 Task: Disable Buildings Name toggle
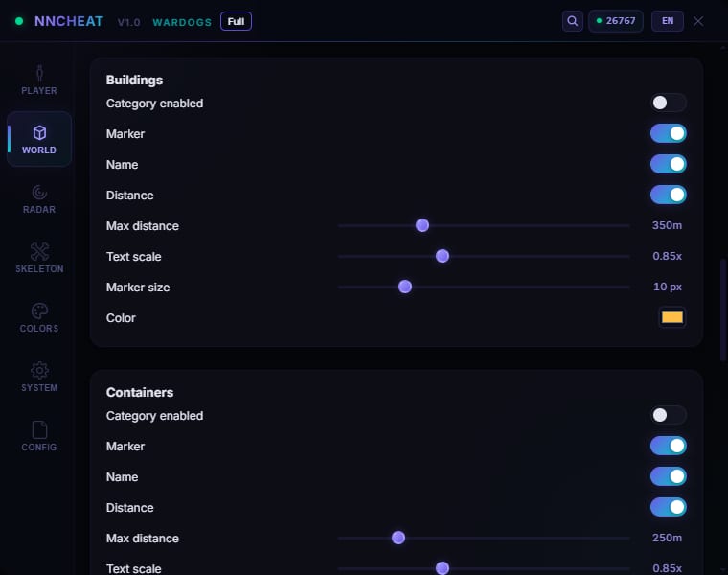(668, 164)
